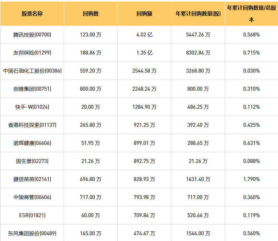The width and height of the screenshot is (278, 241).
Task: Select the 友邦保险(01299) stock name
Action: 32,53
